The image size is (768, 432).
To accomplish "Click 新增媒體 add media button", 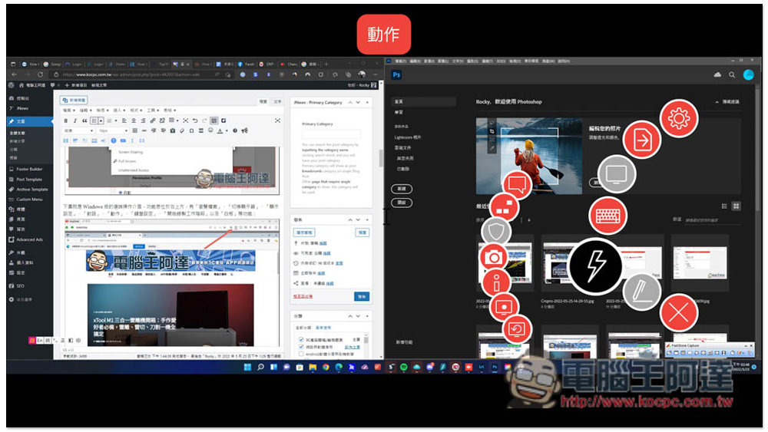I will pyautogui.click(x=74, y=100).
